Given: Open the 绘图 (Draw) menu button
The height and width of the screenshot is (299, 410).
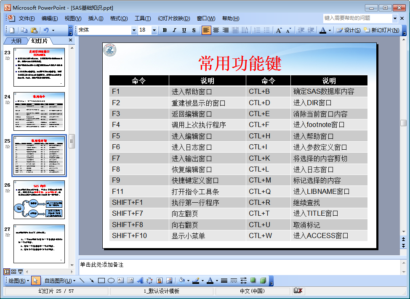Looking at the screenshot, I should point(19,281).
